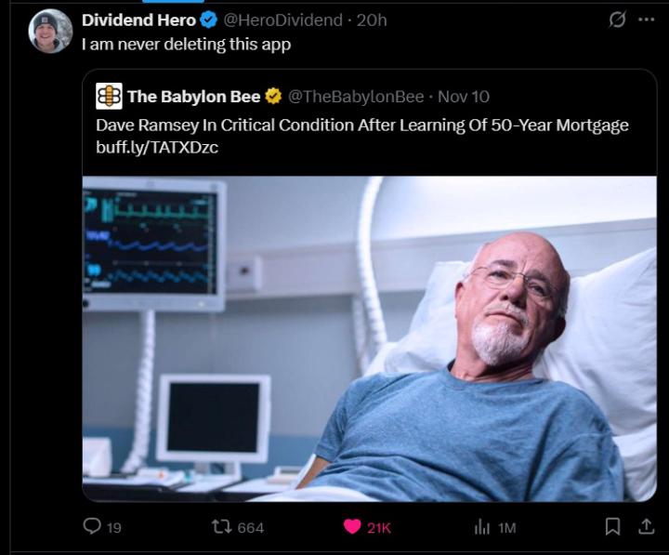The image size is (669, 555).
Task: Toggle the pink like heart
Action: pyautogui.click(x=352, y=527)
